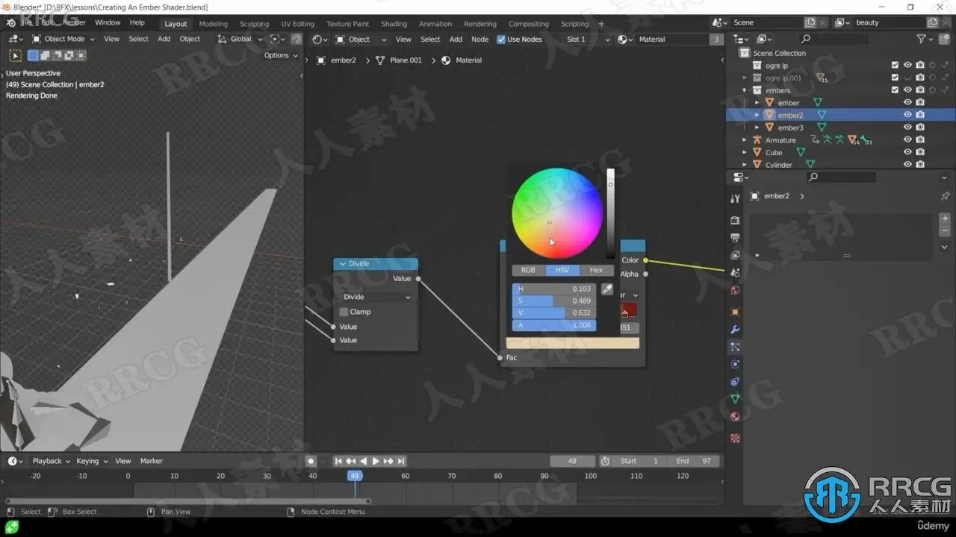The height and width of the screenshot is (537, 956).
Task: Open the Modifiers properties tab (wrench)
Action: (735, 330)
